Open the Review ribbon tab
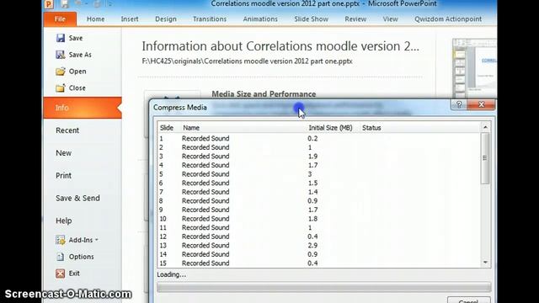The image size is (539, 303). 355,19
